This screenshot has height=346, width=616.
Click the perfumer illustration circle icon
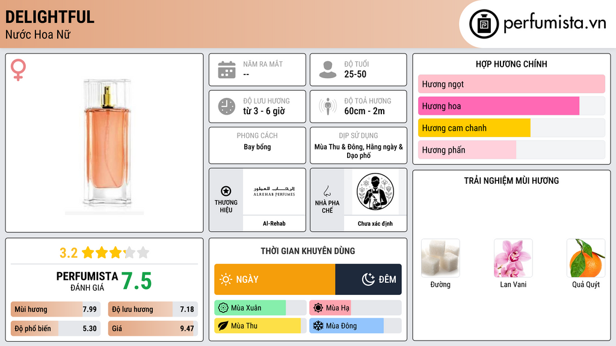(375, 192)
